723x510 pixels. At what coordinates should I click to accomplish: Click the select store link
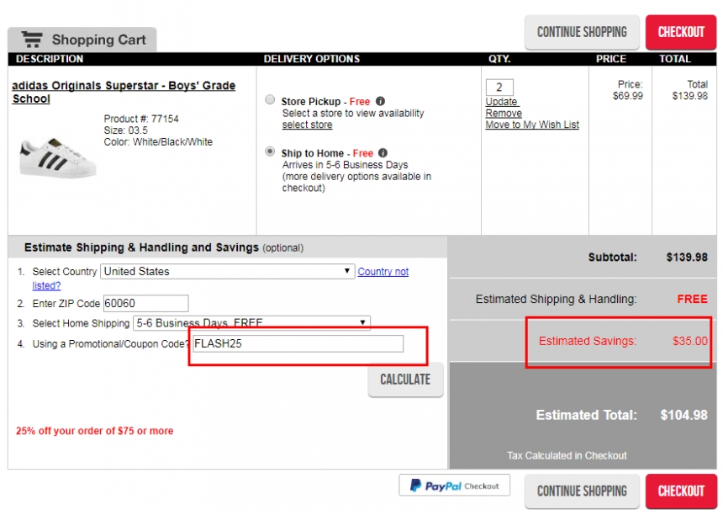(x=307, y=125)
